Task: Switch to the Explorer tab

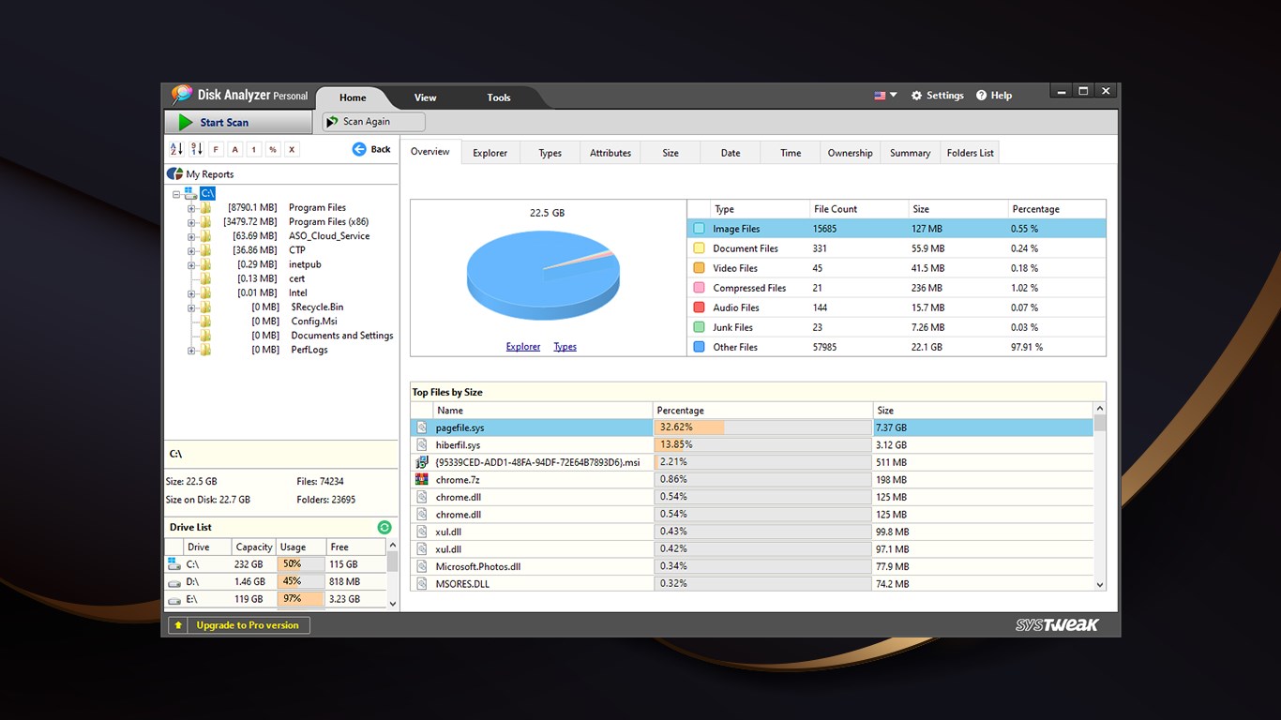Action: tap(490, 153)
